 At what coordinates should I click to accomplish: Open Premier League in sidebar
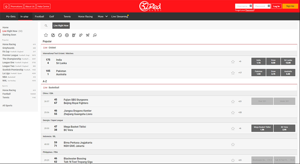(10, 55)
